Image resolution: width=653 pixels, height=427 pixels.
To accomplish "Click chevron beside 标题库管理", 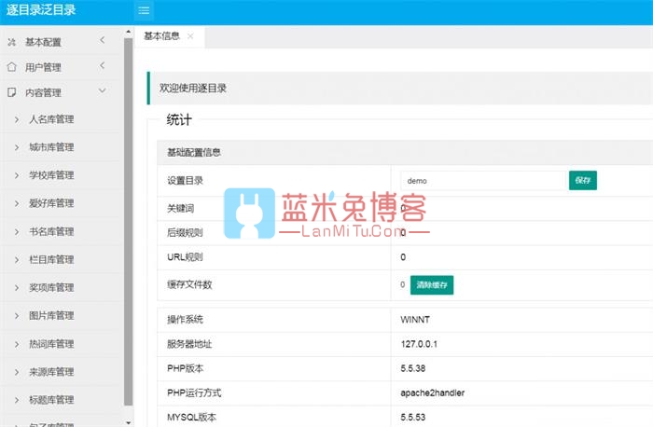I will [17, 400].
